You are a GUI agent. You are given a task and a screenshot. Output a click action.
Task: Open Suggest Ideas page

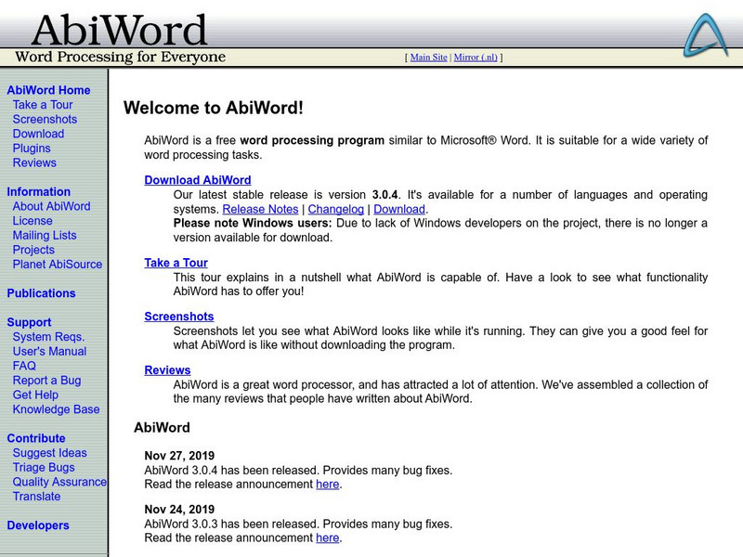click(x=50, y=453)
